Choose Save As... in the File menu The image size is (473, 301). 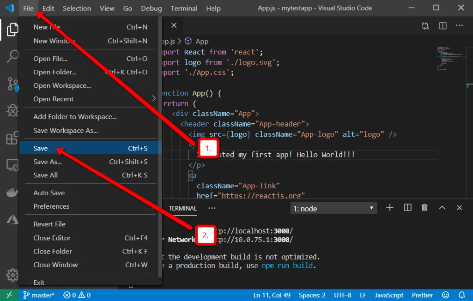pyautogui.click(x=91, y=162)
